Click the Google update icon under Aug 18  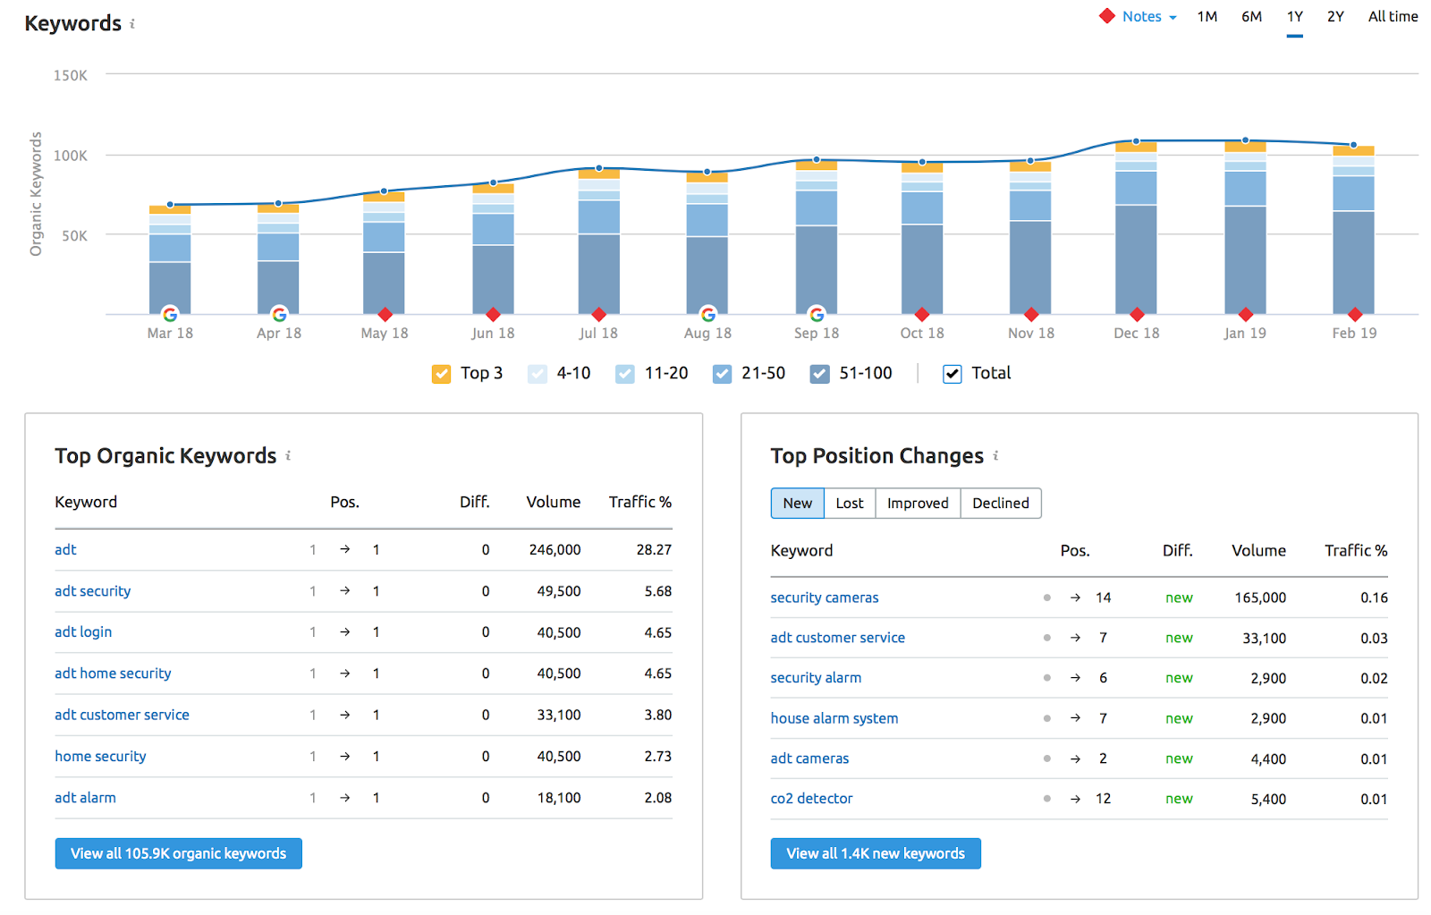point(707,314)
